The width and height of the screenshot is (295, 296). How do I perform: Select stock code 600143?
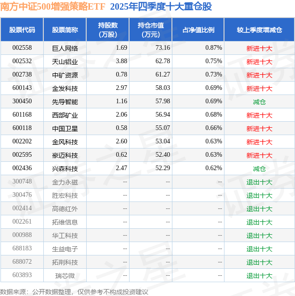click(x=22, y=88)
